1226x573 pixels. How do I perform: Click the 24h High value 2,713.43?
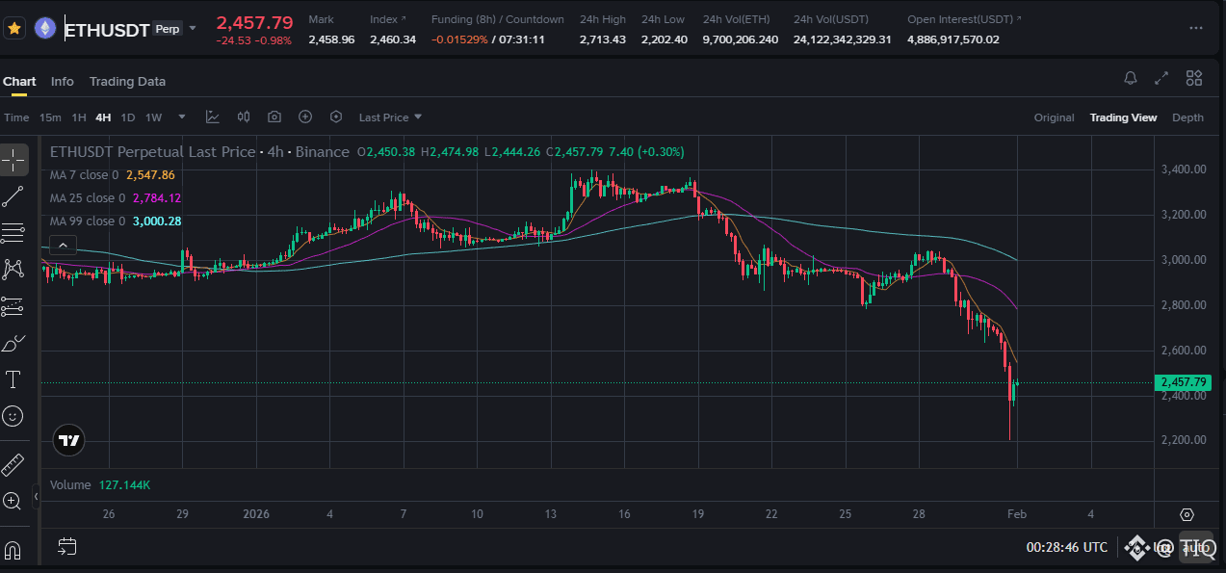coord(603,39)
